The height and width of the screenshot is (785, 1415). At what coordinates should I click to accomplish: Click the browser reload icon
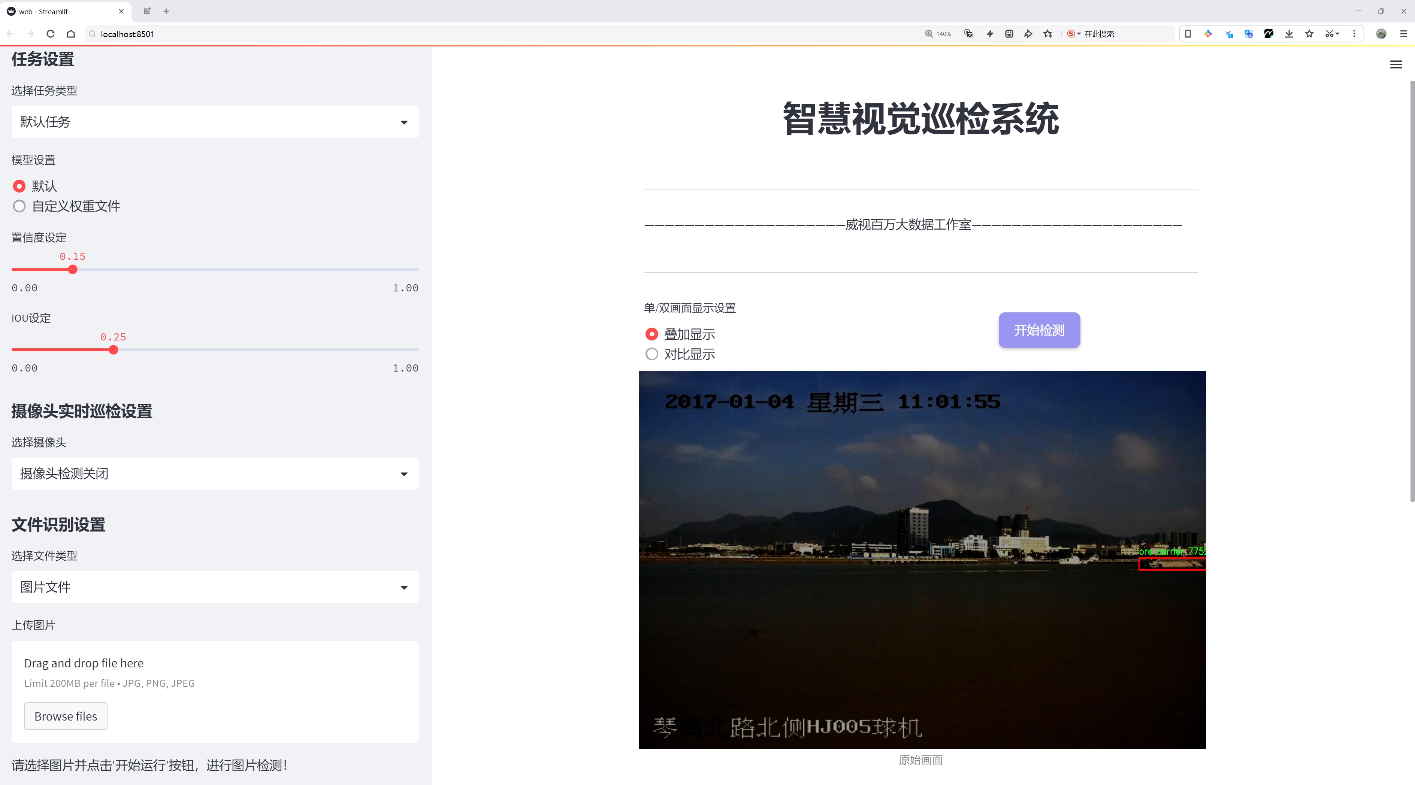click(51, 34)
